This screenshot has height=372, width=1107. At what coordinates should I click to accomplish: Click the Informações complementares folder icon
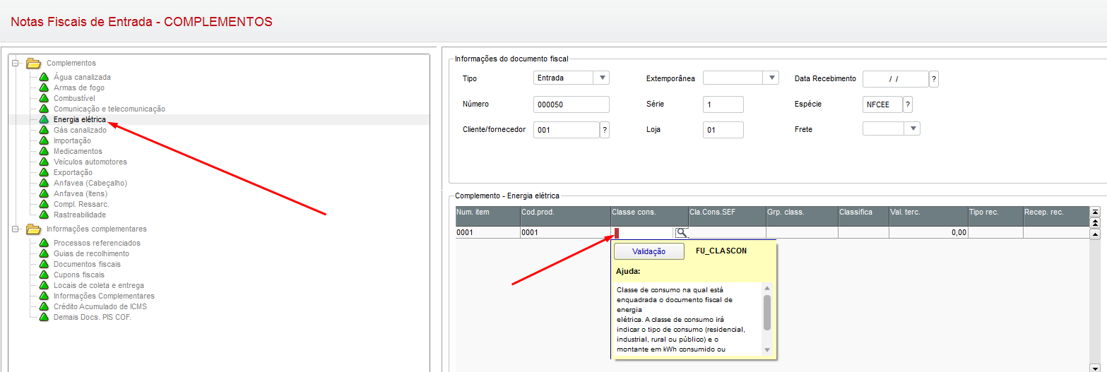click(33, 229)
